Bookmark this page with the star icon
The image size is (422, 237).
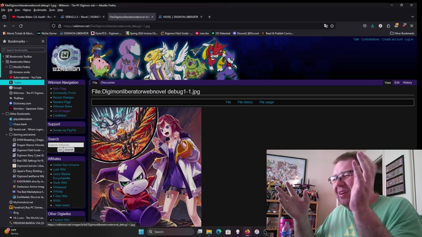coord(332,26)
